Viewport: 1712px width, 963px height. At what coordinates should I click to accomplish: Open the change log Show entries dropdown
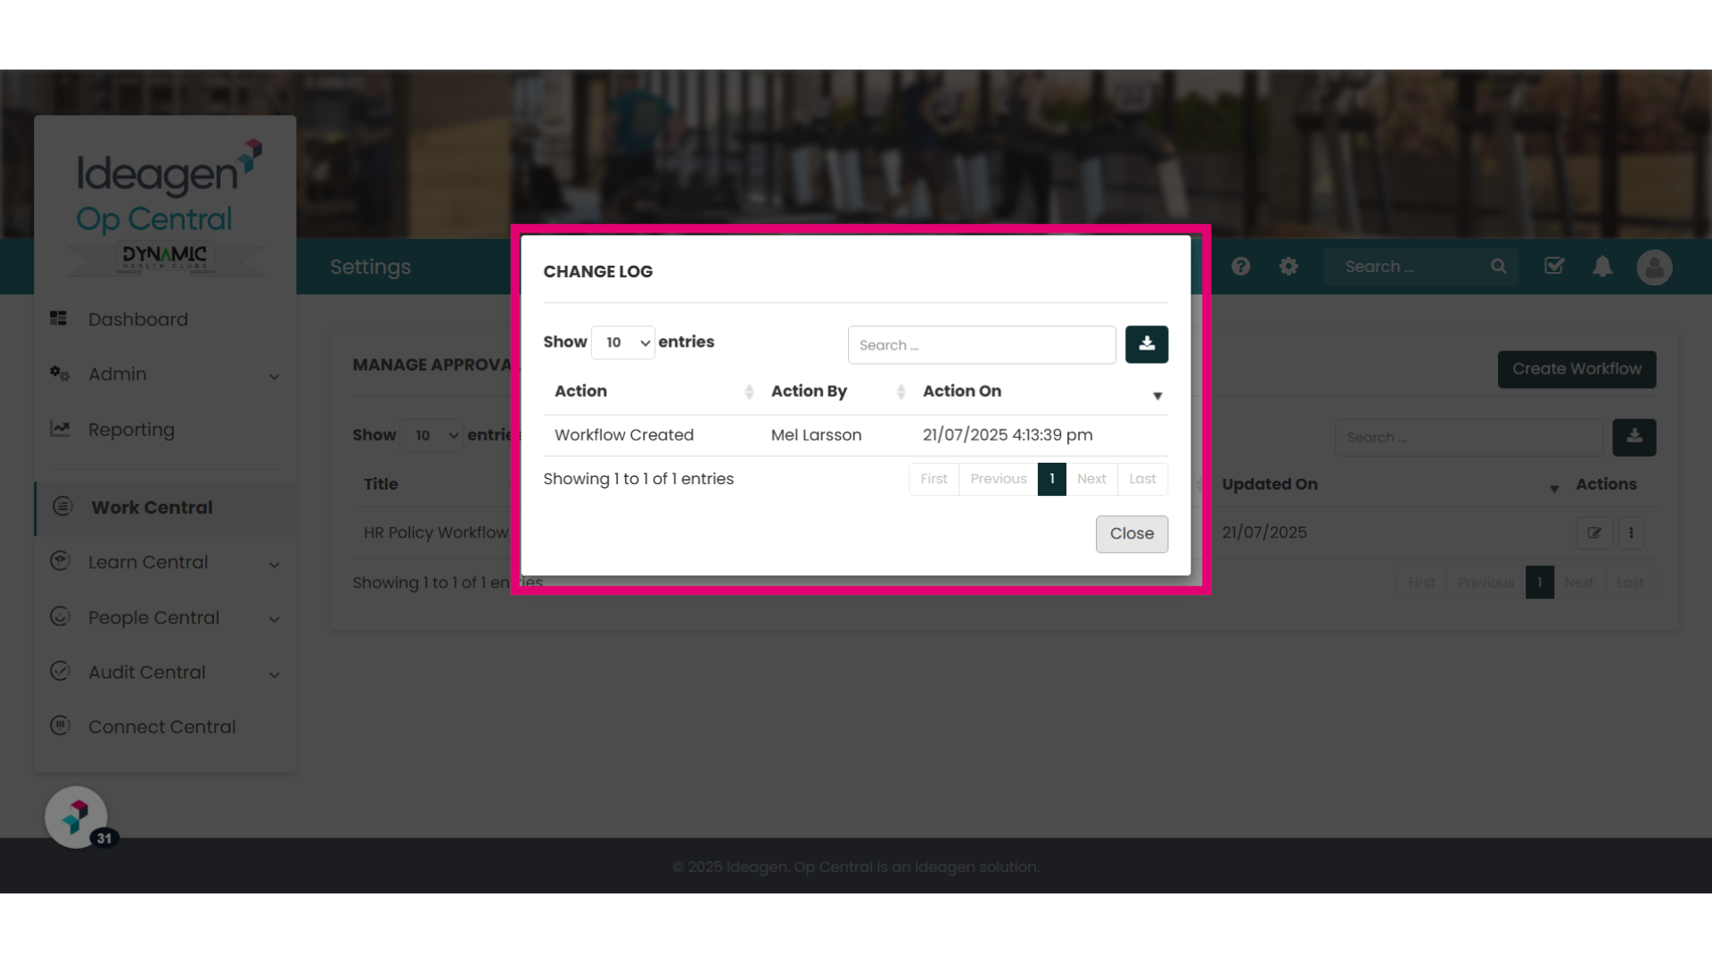click(623, 342)
